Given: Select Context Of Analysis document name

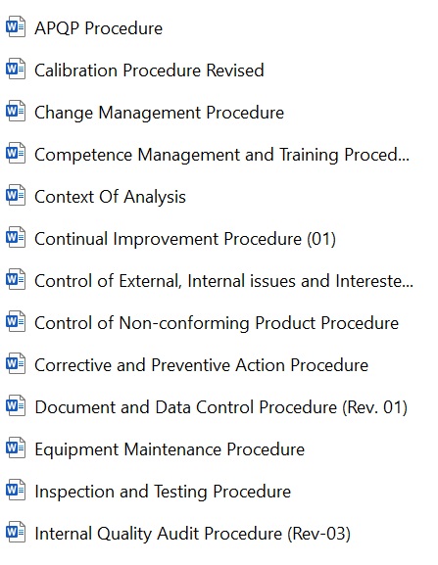Looking at the screenshot, I should click(x=111, y=197).
